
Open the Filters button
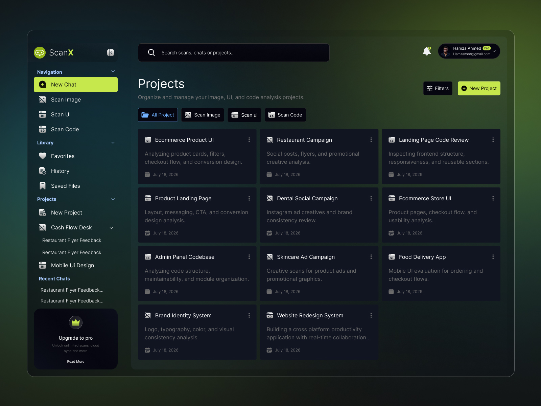[x=438, y=88]
